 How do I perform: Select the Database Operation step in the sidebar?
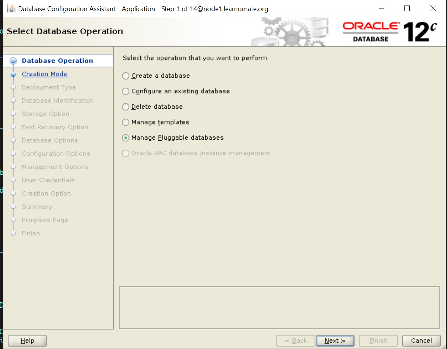57,61
